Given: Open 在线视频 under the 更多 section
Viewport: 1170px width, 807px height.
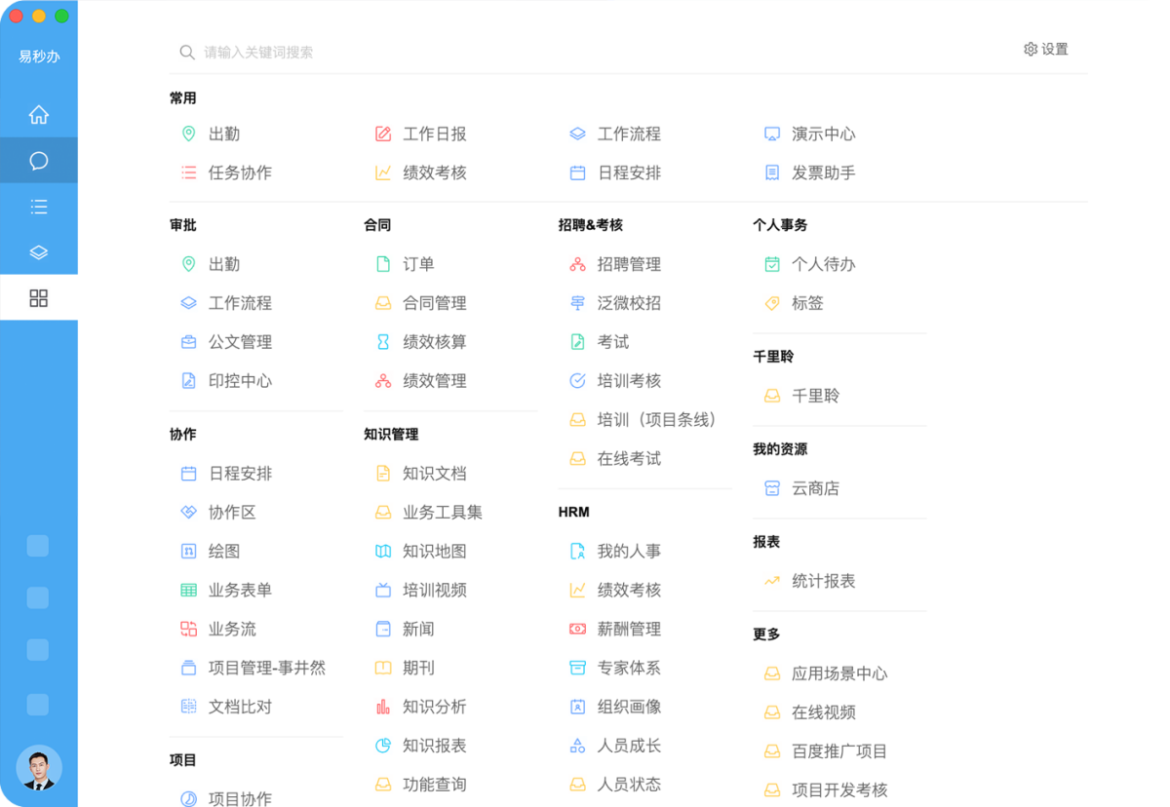Looking at the screenshot, I should [x=824, y=712].
